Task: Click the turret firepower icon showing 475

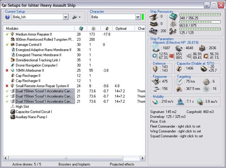Action: [156, 82]
